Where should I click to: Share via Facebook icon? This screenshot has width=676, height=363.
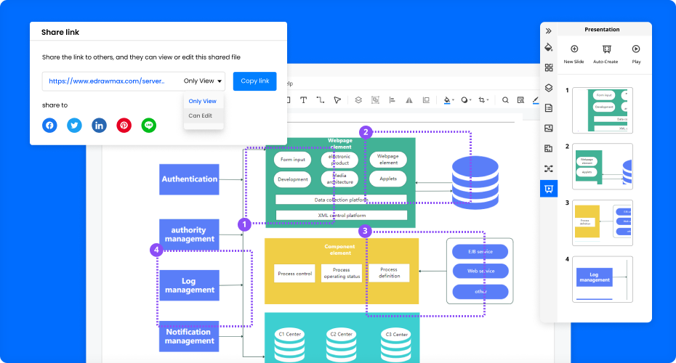[49, 126]
